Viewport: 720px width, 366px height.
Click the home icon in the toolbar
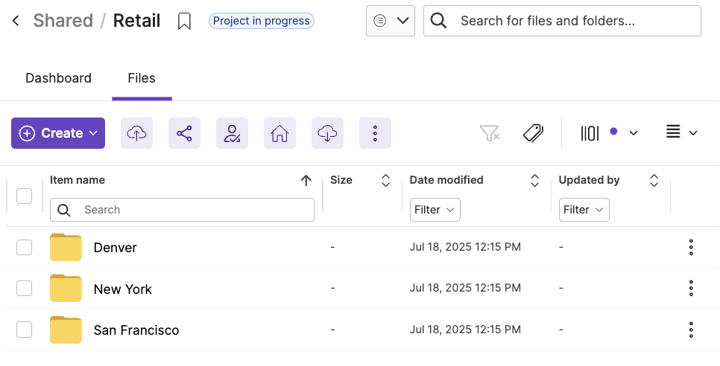point(280,133)
